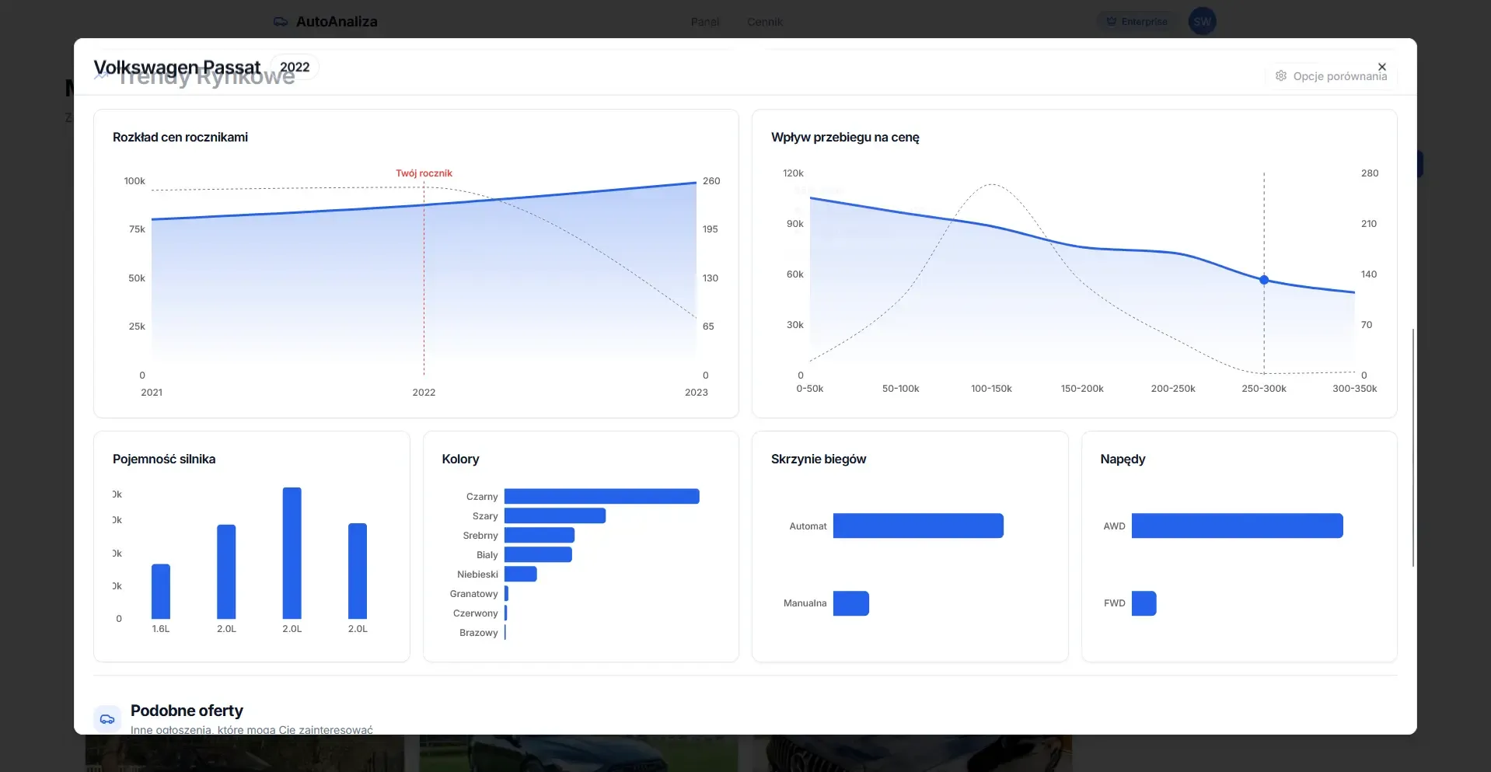Viewport: 1491px width, 772px height.
Task: Click the Podobne oferty section heading
Action: point(187,711)
